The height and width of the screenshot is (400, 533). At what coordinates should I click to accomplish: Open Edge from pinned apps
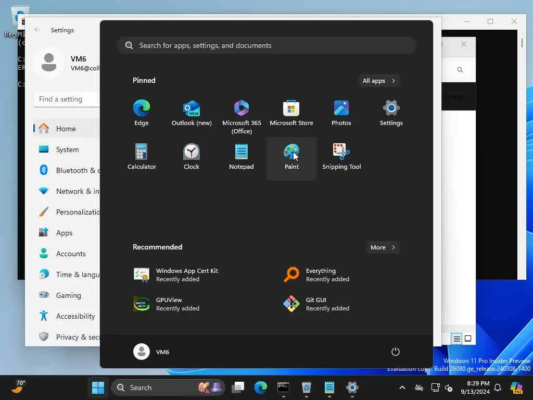[x=142, y=114]
